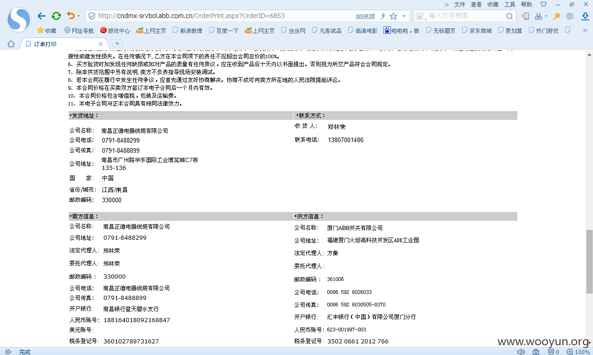Image resolution: width=593 pixels, height=355 pixels.
Task: Click the orange phone transfer icon
Action: [525, 16]
